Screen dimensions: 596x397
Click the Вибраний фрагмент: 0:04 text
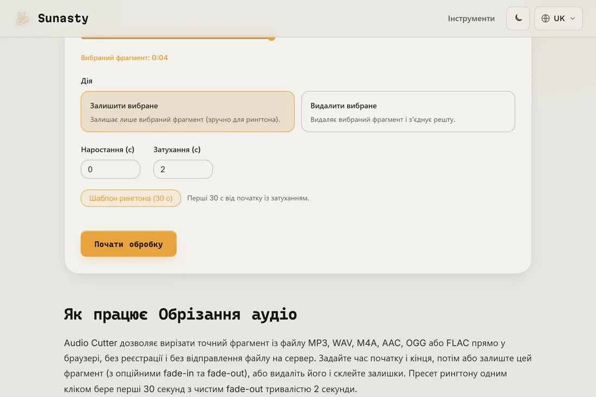(124, 58)
